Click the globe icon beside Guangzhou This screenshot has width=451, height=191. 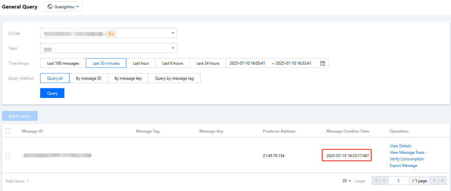click(50, 7)
